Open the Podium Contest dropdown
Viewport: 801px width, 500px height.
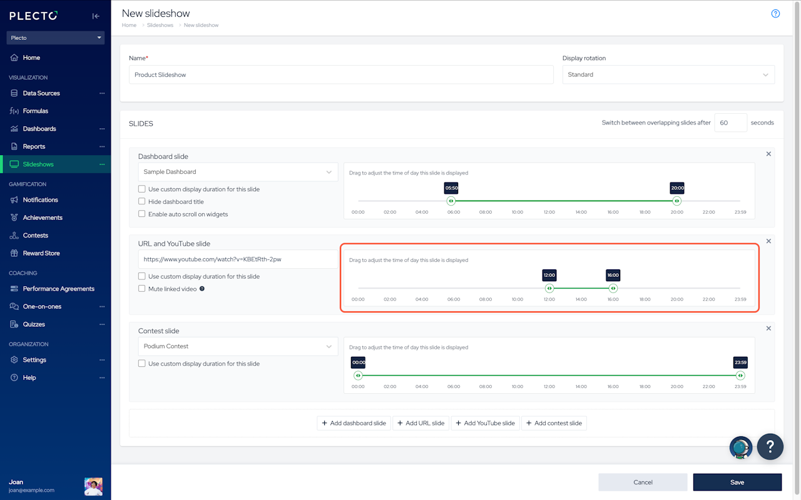tap(238, 346)
